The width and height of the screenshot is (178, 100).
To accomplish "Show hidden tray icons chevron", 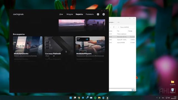I will tap(157, 98).
